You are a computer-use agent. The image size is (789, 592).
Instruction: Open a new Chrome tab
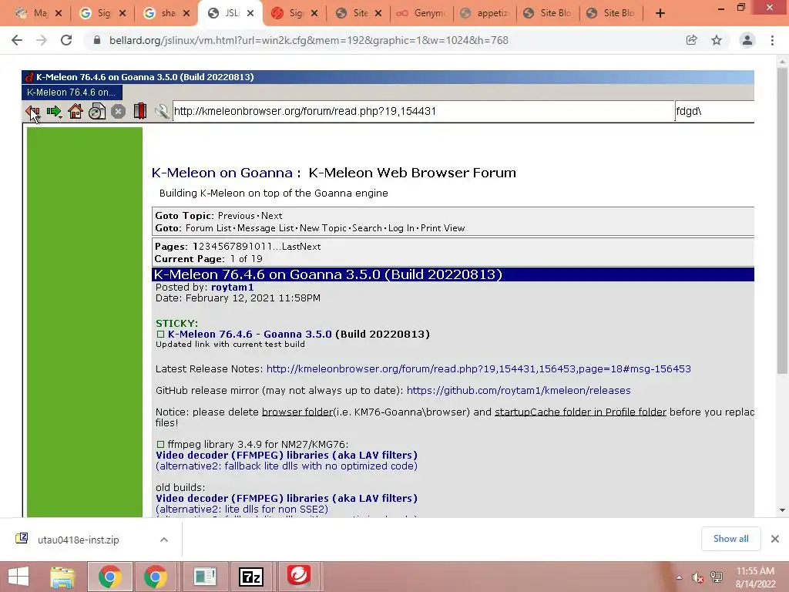coord(660,14)
